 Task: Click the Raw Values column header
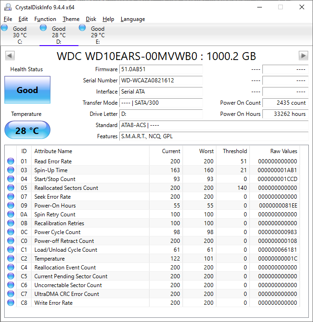coord(274,151)
